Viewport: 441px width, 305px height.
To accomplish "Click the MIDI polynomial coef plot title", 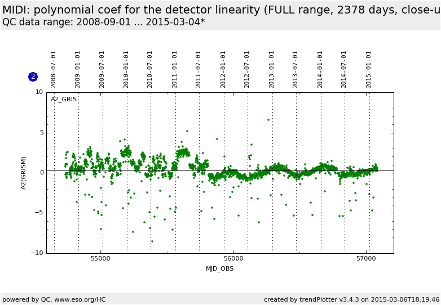I will (220, 10).
